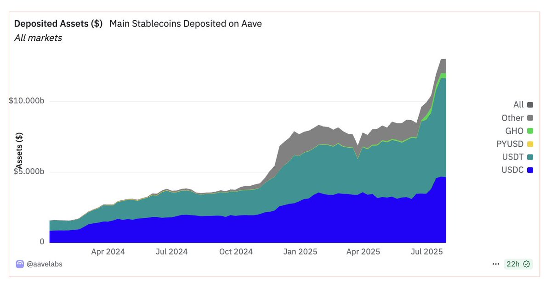Click the $10.000b y-axis label
The image size is (551, 287).
click(26, 101)
